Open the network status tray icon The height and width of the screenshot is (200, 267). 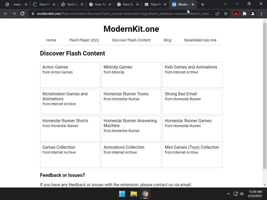[x=235, y=194]
